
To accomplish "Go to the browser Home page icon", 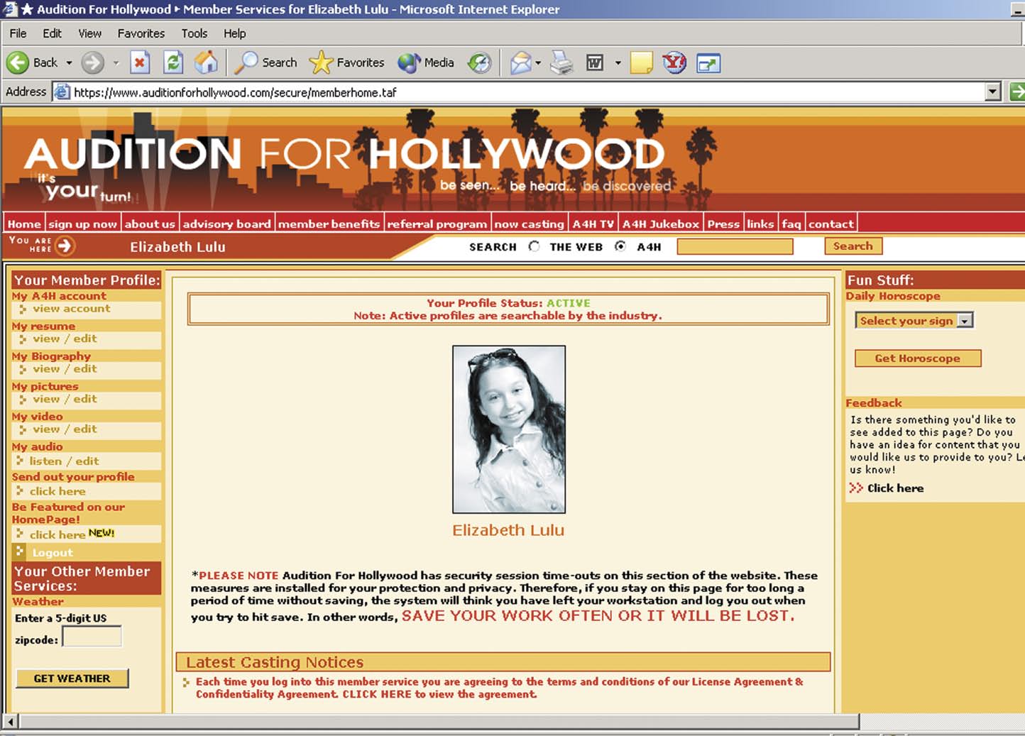I will [x=207, y=62].
